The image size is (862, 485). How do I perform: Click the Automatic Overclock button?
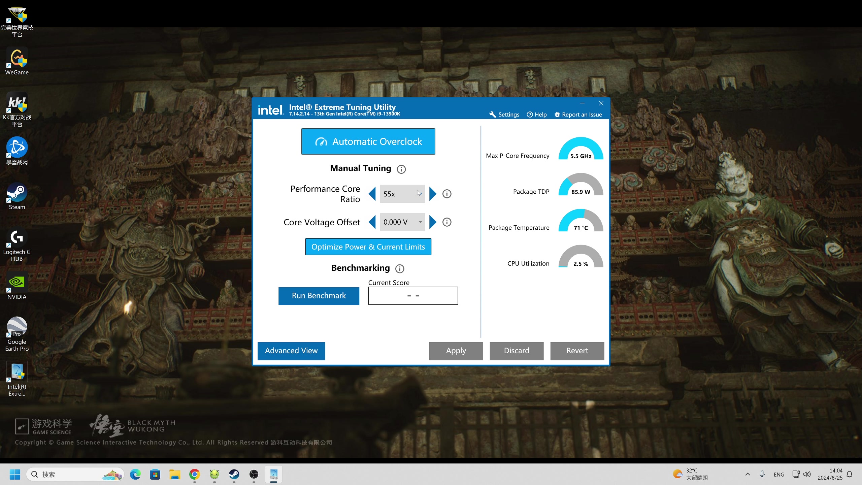368,141
